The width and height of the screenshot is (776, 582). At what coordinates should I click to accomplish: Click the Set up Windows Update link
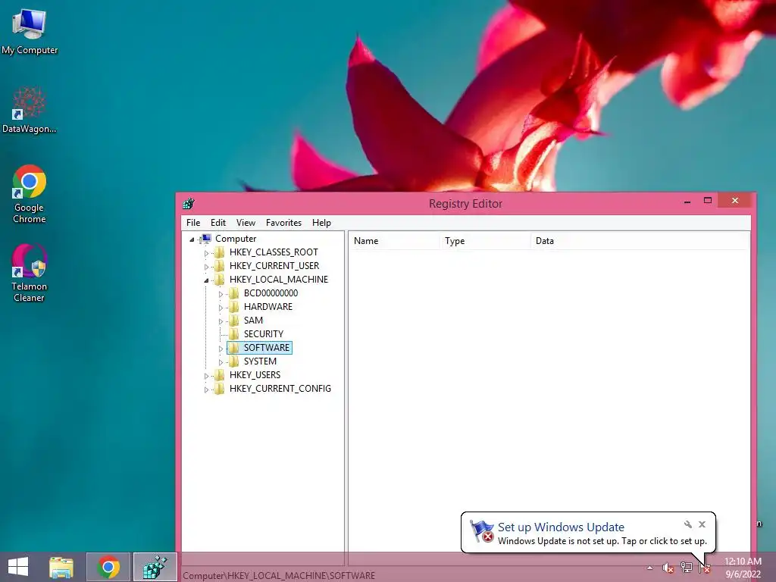561,527
